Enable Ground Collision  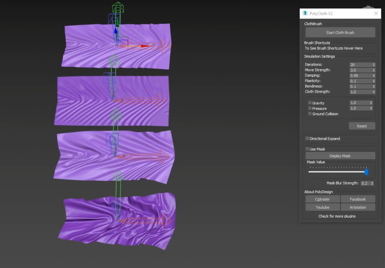tap(310, 114)
